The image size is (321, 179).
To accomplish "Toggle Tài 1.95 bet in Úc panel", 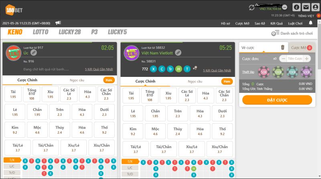I will click(13, 94).
